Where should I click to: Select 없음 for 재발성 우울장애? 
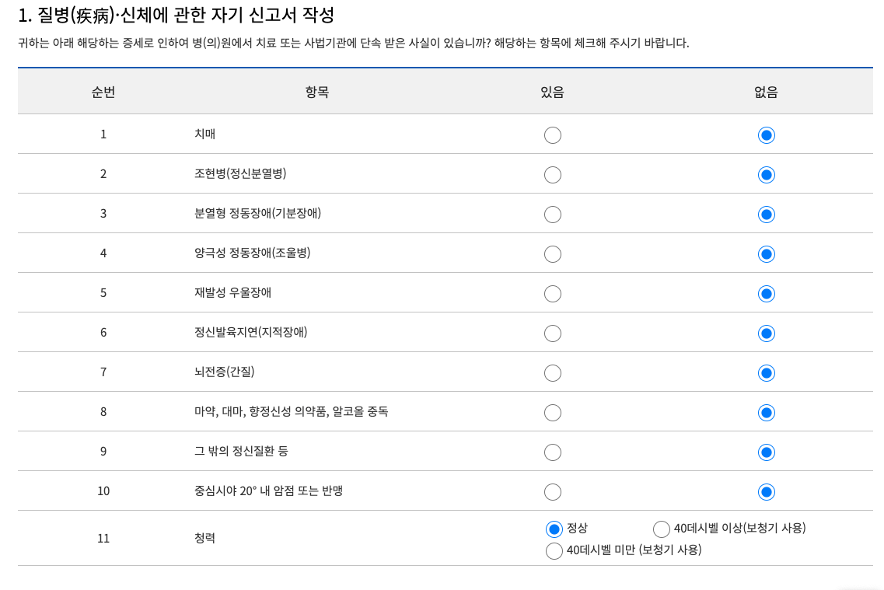766,293
